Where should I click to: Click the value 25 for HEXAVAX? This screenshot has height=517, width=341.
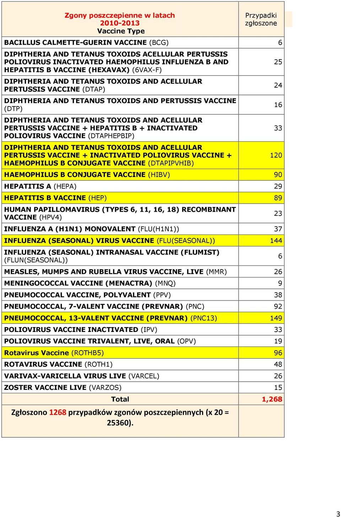(x=278, y=62)
